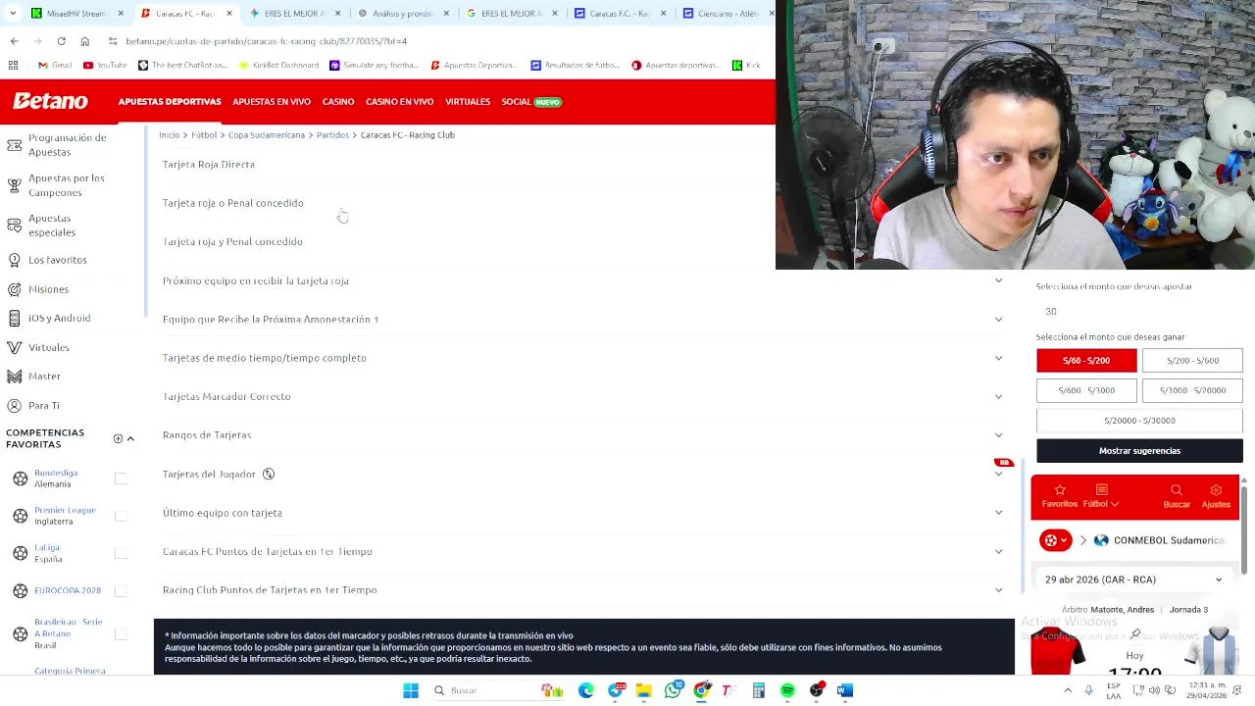
Task: Go to Casino en Vivo
Action: click(399, 102)
